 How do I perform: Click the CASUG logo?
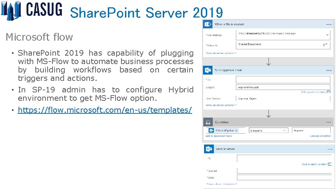pos(31,10)
